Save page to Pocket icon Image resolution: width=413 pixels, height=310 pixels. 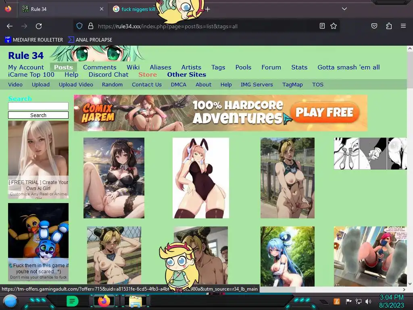point(374,26)
